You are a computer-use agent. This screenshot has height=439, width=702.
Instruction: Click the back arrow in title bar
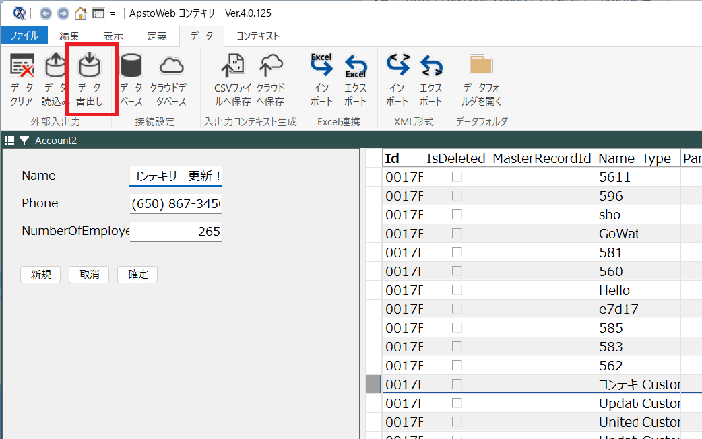[46, 13]
